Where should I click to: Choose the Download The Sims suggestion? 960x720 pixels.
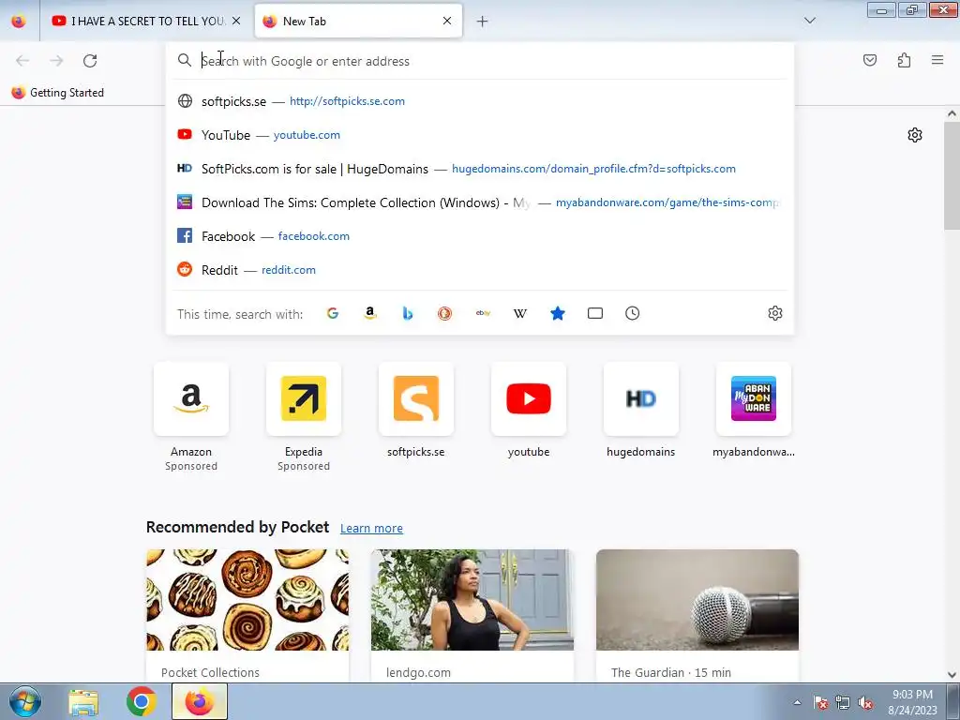[x=480, y=202]
